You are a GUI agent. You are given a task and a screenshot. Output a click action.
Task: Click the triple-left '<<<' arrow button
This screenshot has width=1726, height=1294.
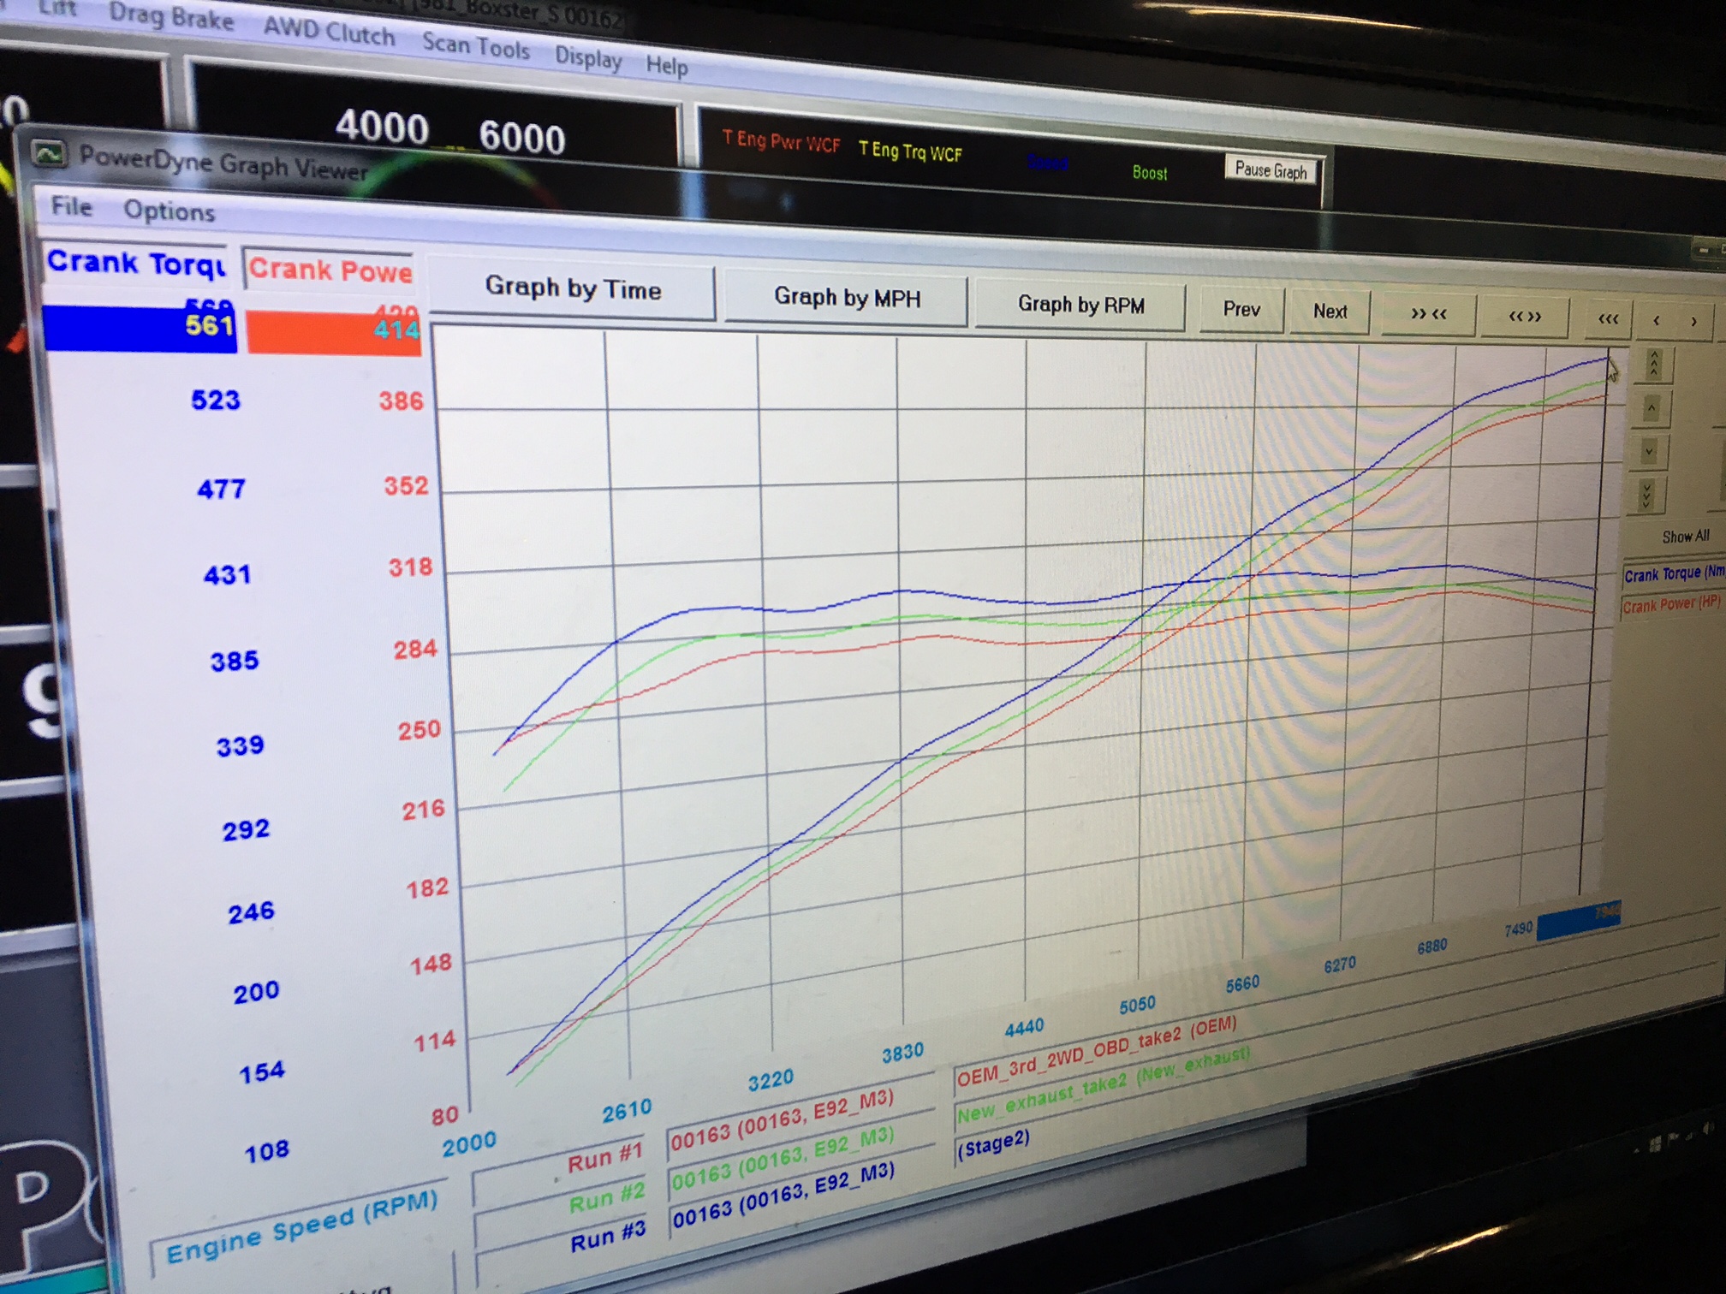click(x=1609, y=319)
